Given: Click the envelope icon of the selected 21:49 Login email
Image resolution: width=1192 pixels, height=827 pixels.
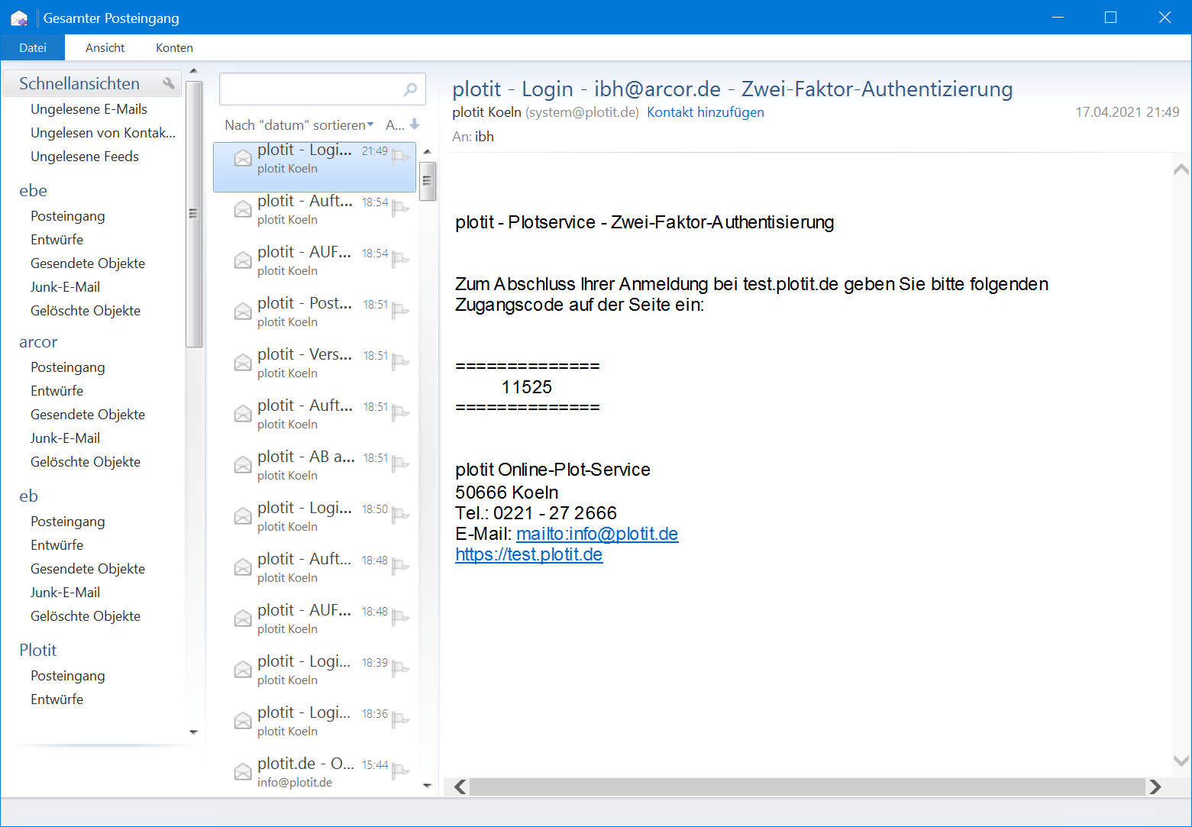Looking at the screenshot, I should coord(242,157).
